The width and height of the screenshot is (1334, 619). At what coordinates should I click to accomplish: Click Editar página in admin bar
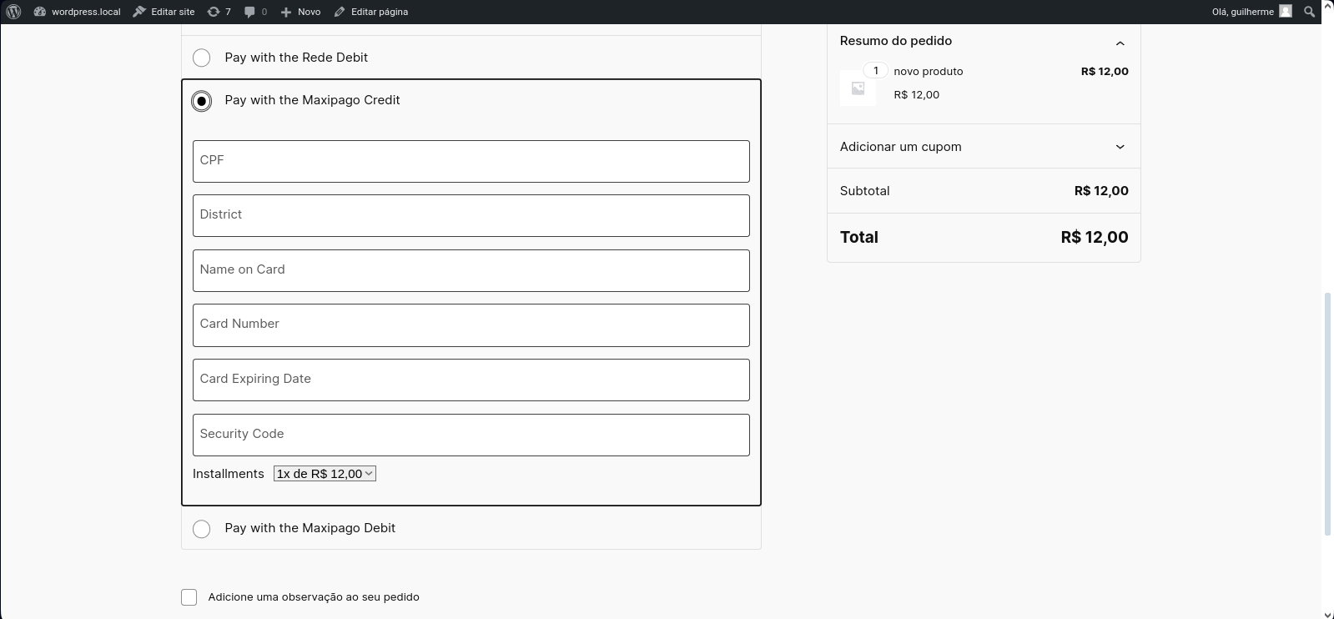371,12
